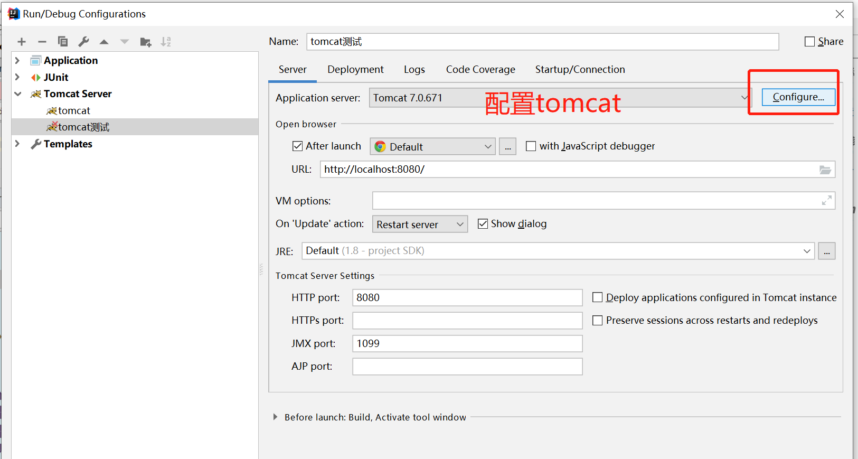Toggle Show dialog checkbox

[483, 224]
